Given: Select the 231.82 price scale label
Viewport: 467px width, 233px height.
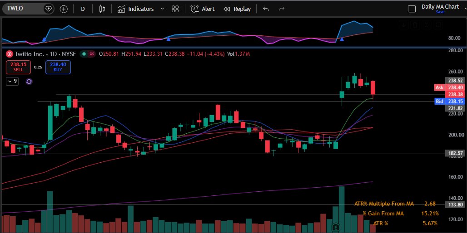Looking at the screenshot, I should coord(455,108).
